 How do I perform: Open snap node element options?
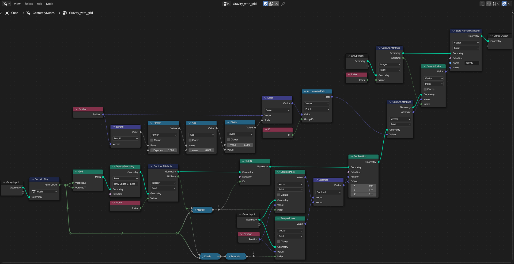pos(496,4)
